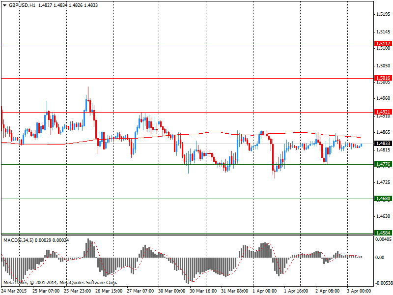
Task: Click the 1.5050 price scale value
Action: [x=383, y=66]
